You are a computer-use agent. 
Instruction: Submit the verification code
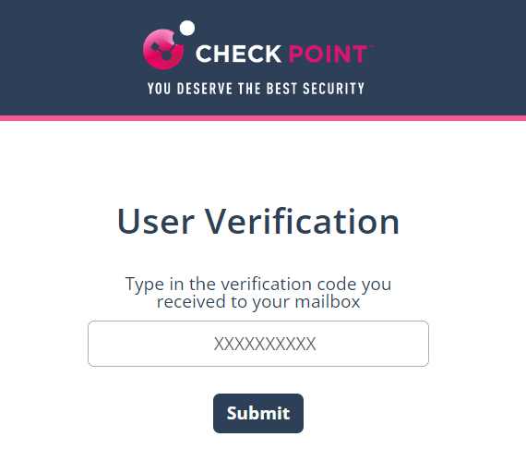tap(258, 413)
